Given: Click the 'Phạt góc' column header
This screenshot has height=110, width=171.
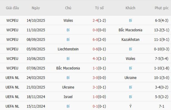Looking at the screenshot, I should [162, 8].
